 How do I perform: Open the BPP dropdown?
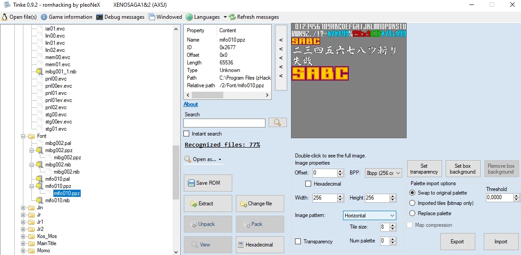[x=383, y=173]
